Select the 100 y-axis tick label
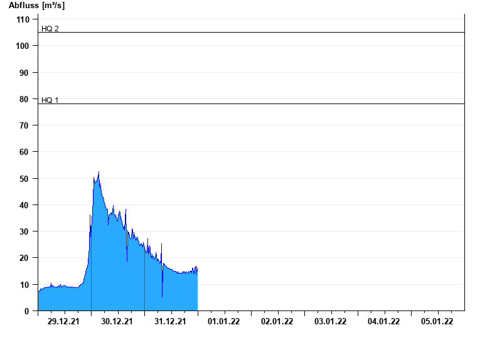This screenshot has height=345, width=502. [23, 46]
